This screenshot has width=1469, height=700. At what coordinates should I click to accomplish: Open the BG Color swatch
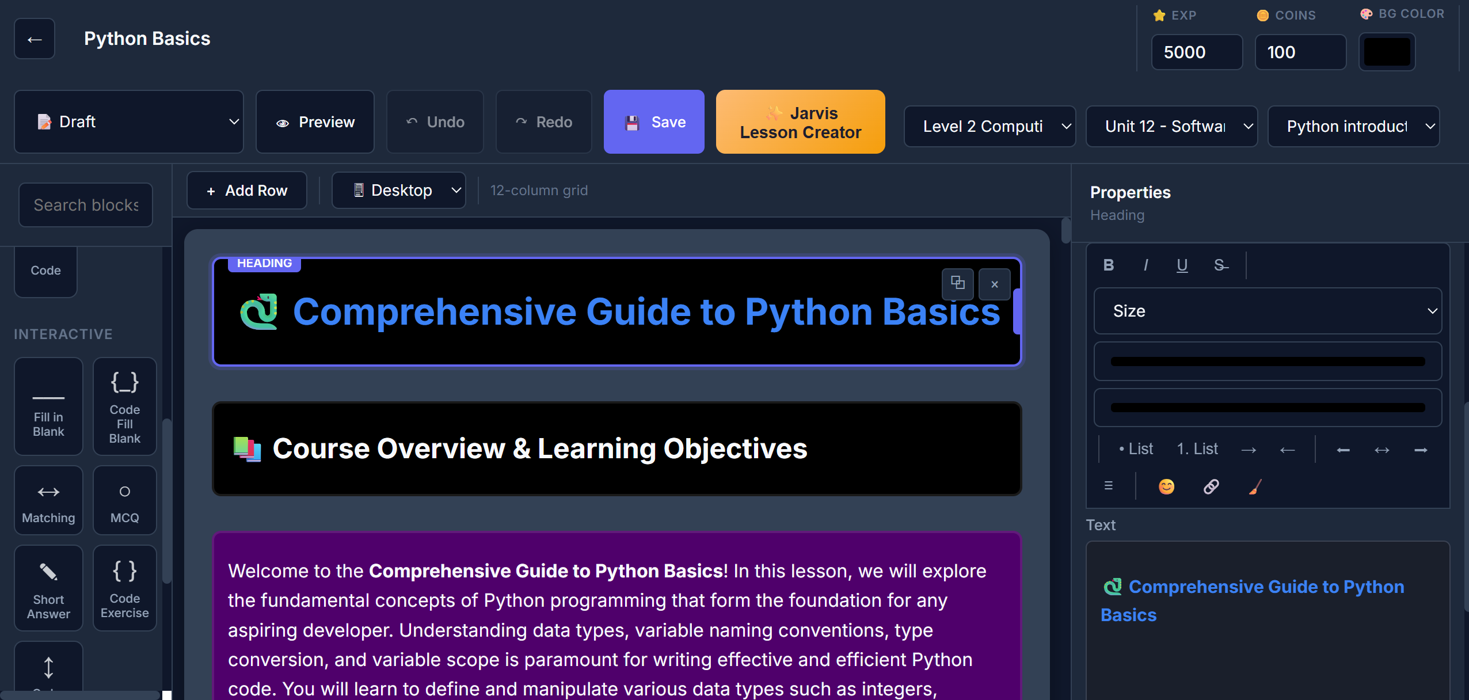tap(1387, 52)
